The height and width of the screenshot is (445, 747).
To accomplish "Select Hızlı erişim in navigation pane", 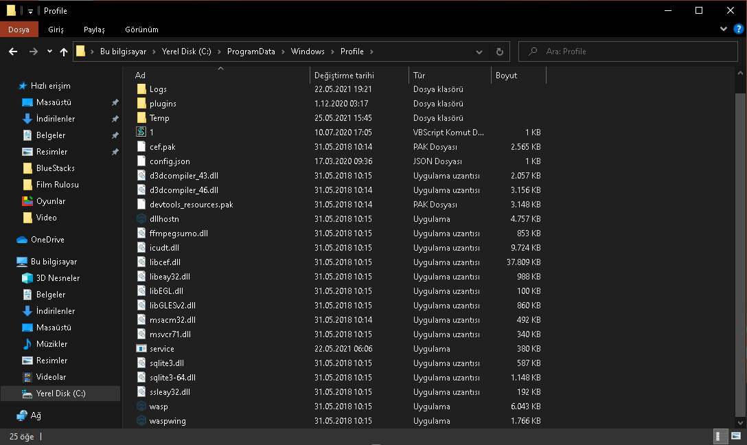I will click(x=51, y=86).
